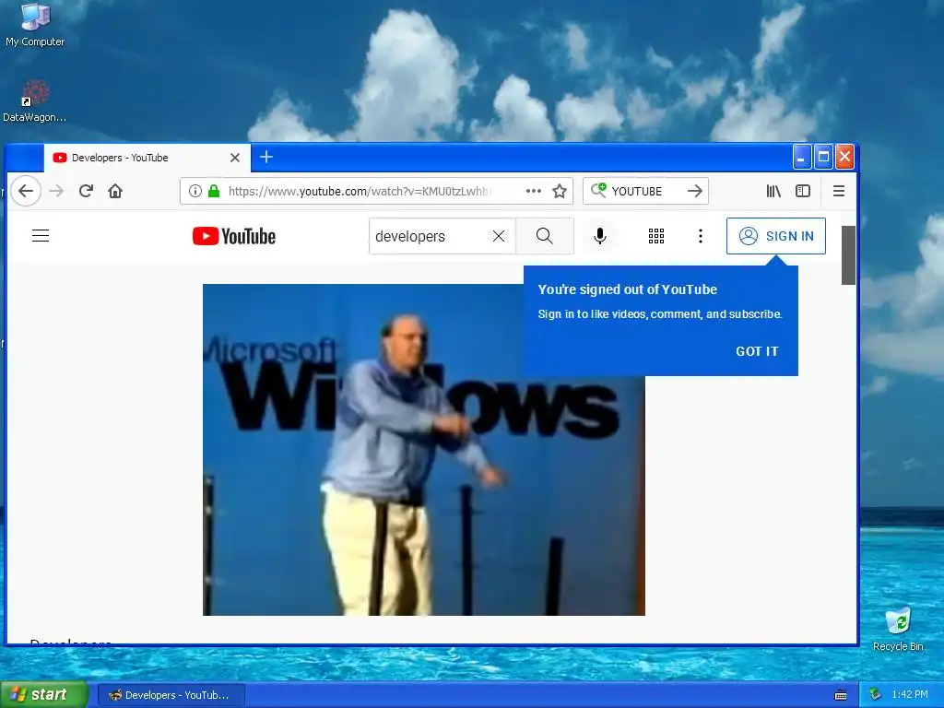Open a new tab with the plus button
The width and height of the screenshot is (944, 708).
(x=266, y=157)
